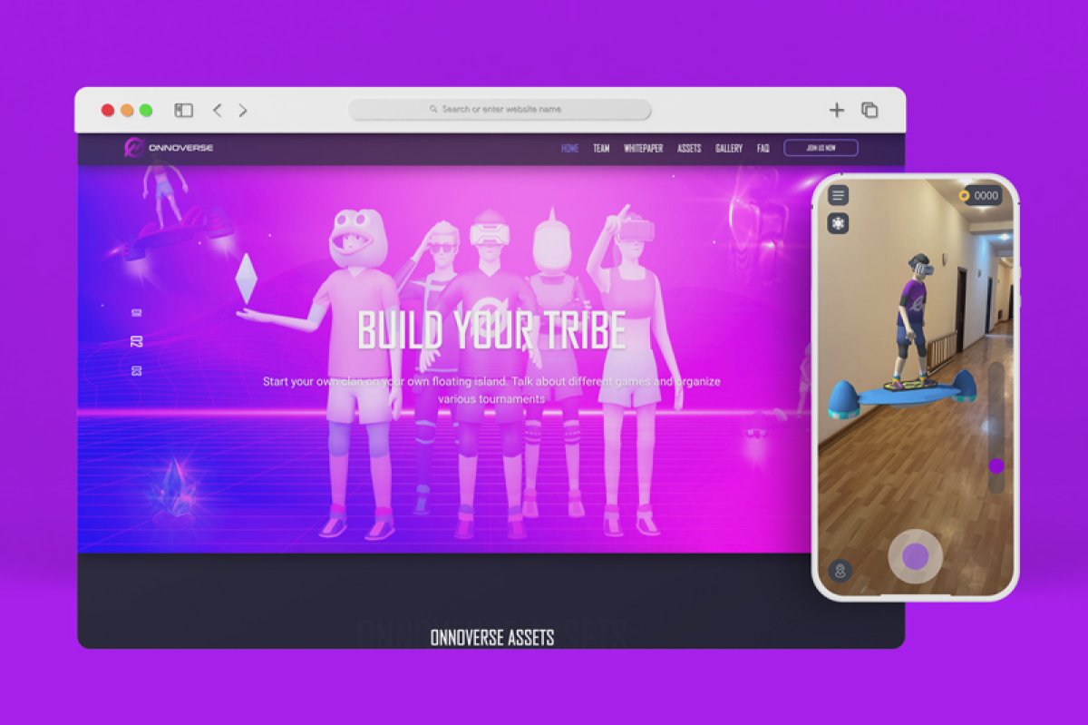
Task: Select slide 01 indicator
Action: click(137, 313)
